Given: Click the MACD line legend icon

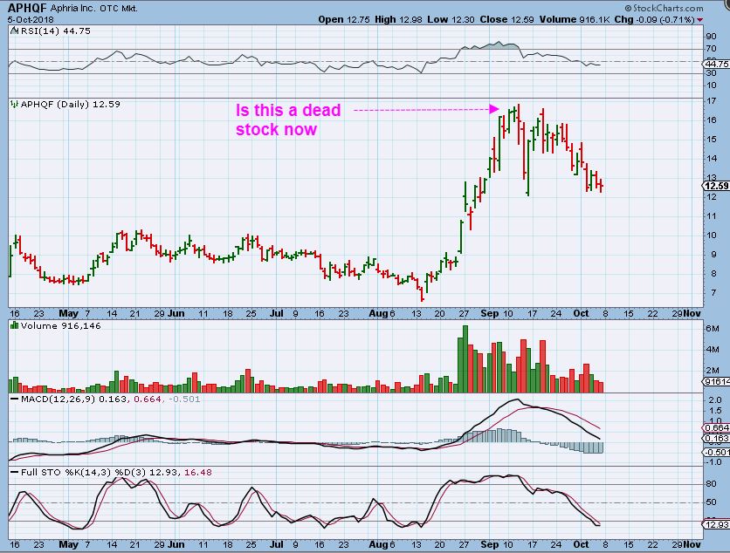Looking at the screenshot, I should 15,399.
